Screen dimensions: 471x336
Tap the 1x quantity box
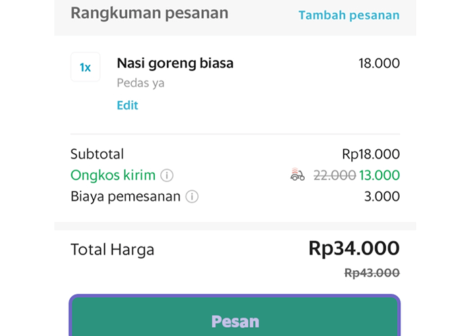(x=85, y=67)
